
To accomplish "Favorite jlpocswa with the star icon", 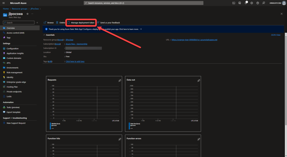I will (27, 14).
